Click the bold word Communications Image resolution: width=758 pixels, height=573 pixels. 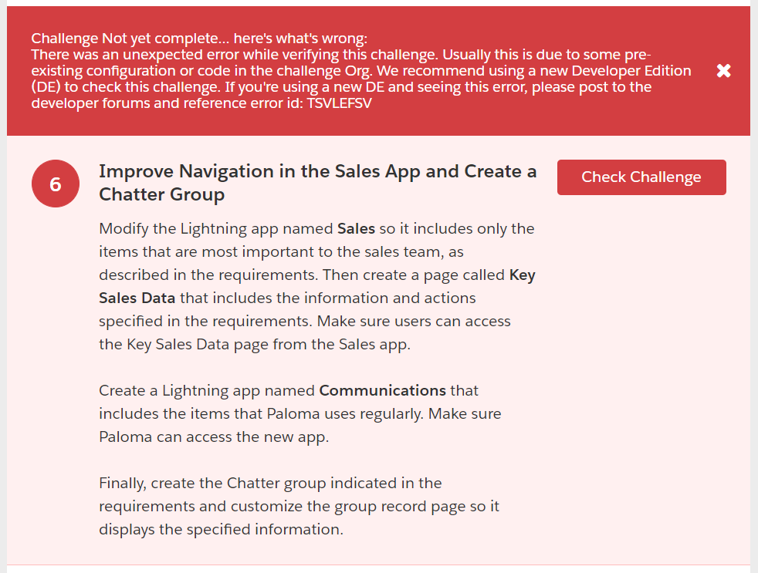point(382,391)
